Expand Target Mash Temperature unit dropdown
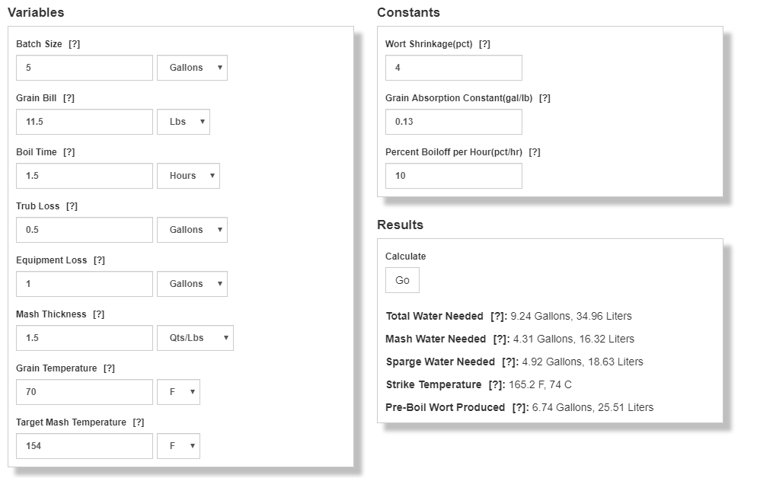 (x=178, y=446)
